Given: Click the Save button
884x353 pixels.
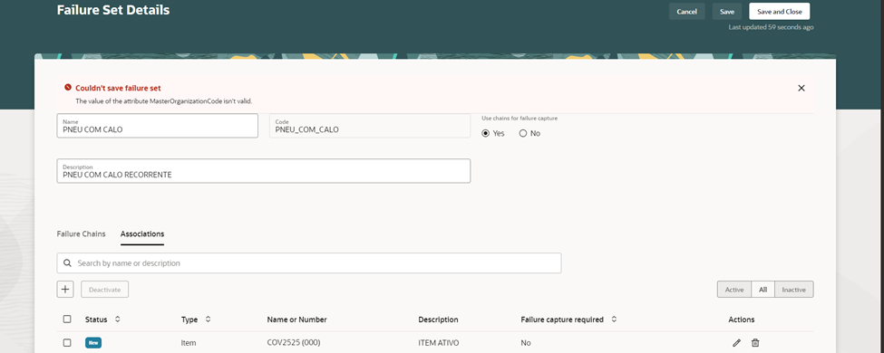Looking at the screenshot, I should (727, 11).
